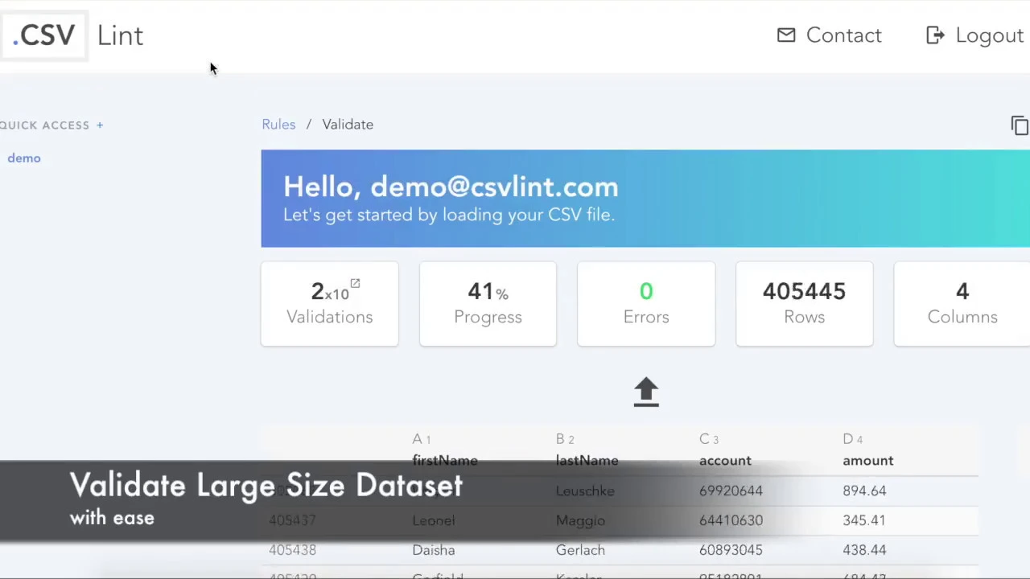The height and width of the screenshot is (579, 1030).
Task: Click the Hello demo@csvlint.com banner
Action: click(645, 199)
